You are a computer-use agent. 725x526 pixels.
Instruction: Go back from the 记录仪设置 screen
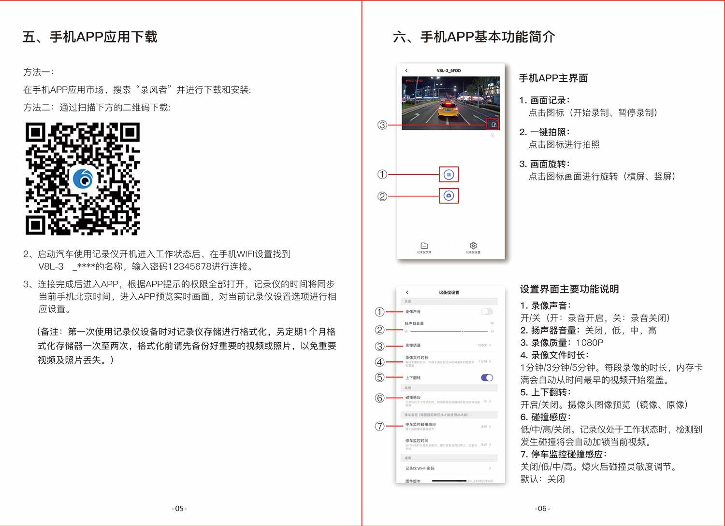click(407, 292)
